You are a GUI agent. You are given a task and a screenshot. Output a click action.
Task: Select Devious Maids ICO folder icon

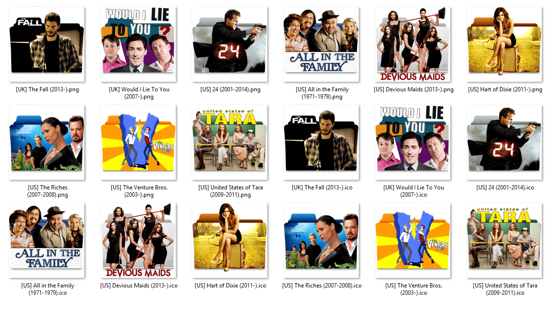click(139, 240)
